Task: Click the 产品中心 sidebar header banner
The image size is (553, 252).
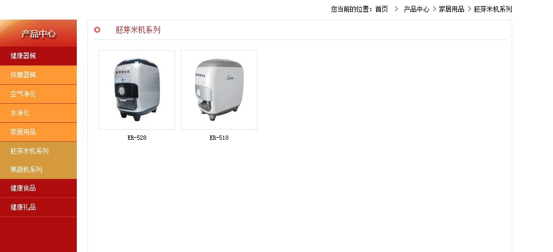Action: [x=38, y=33]
